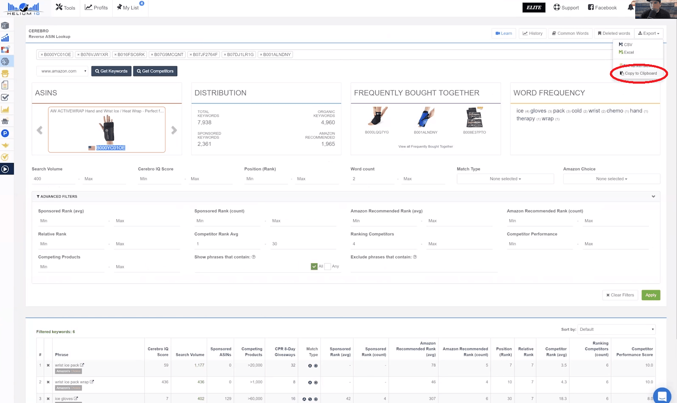Click the Word count min field

click(x=372, y=179)
